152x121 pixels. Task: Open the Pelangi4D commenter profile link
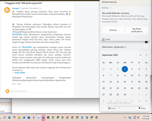click(x=16, y=8)
